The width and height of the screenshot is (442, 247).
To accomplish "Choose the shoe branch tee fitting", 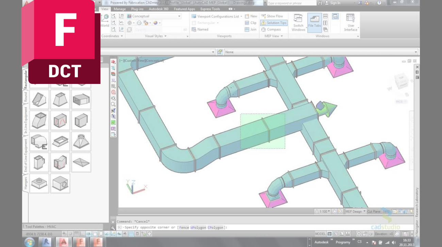I will [39, 162].
